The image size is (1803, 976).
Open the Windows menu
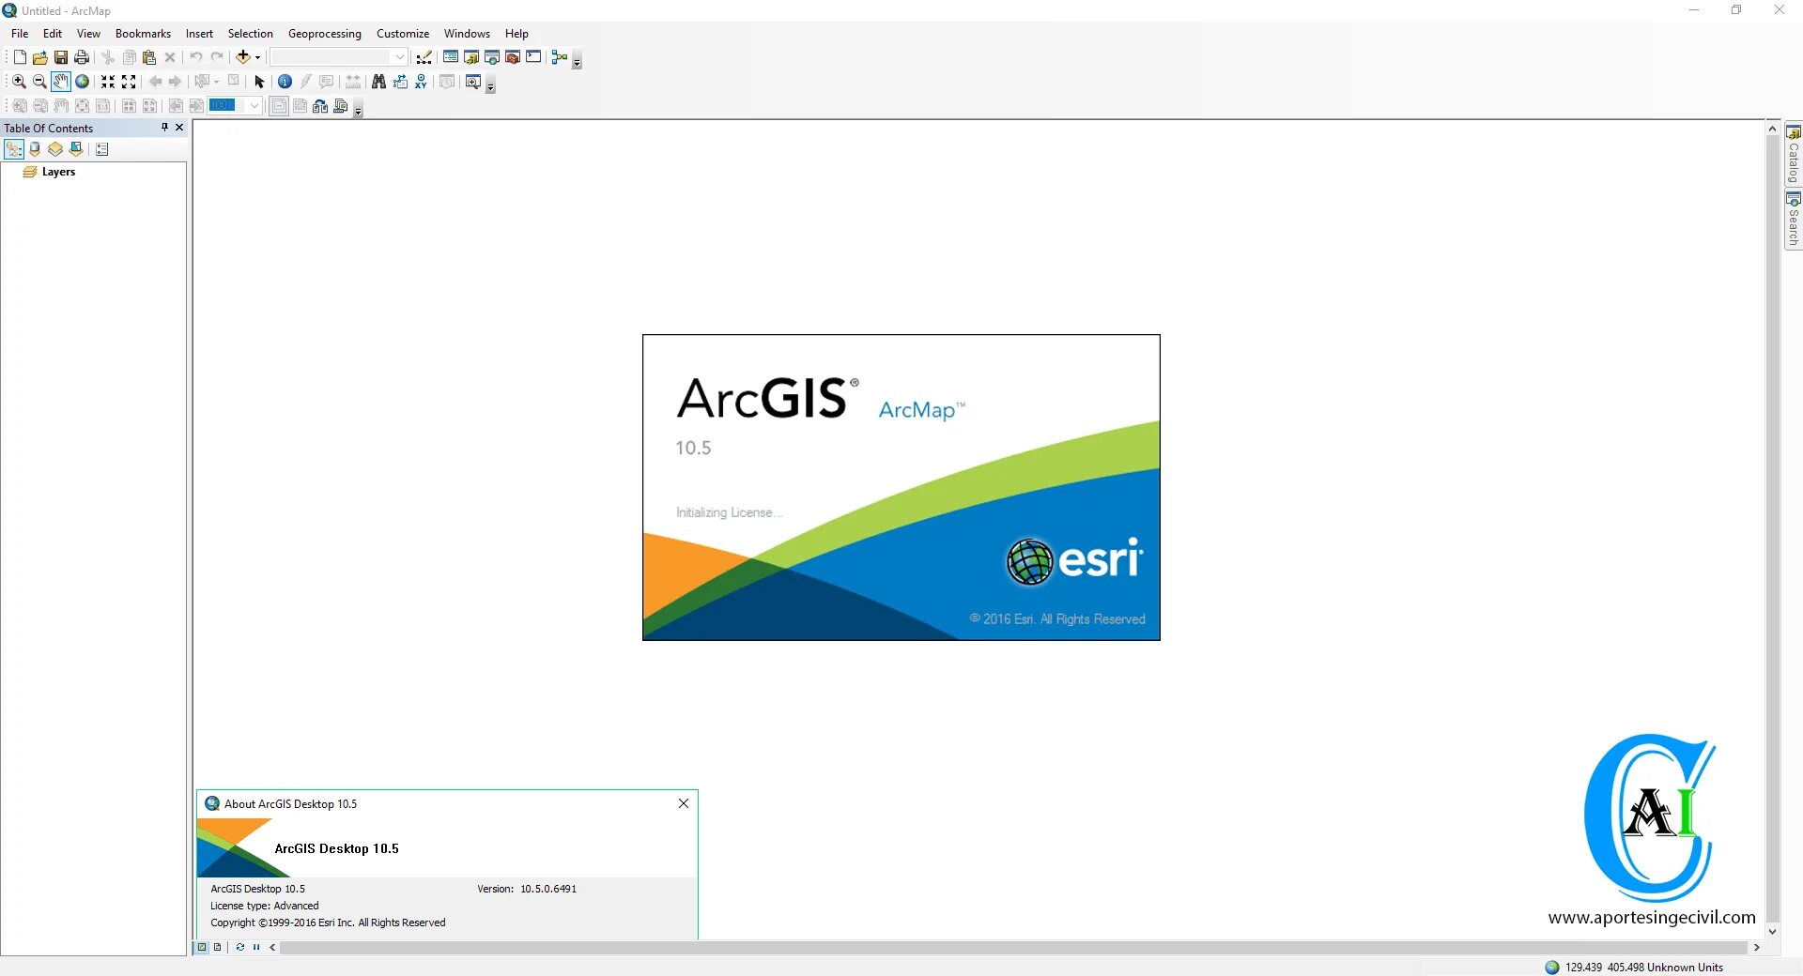(x=467, y=34)
